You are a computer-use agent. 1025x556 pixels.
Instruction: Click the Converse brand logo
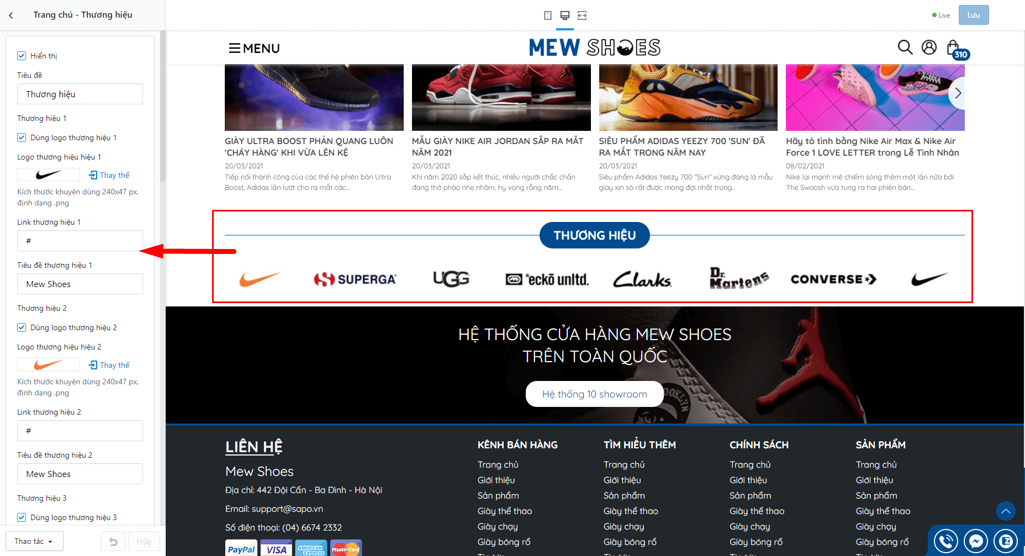[833, 279]
